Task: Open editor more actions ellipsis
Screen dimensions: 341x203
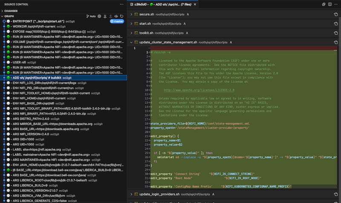Action: tap(336, 4)
